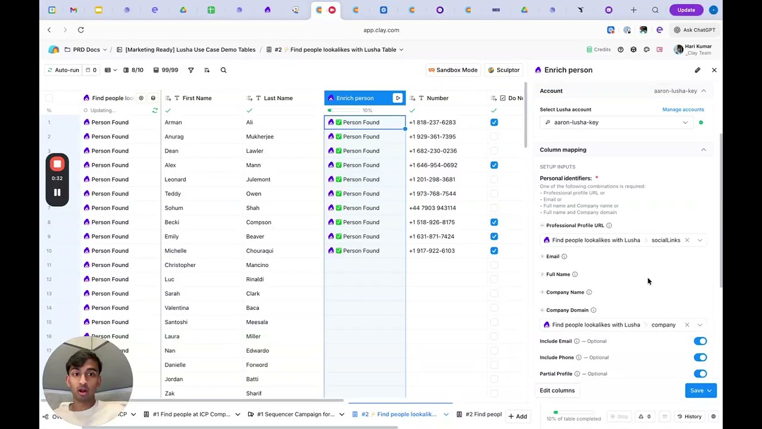Remove company mapping from Company Domain

pyautogui.click(x=687, y=325)
